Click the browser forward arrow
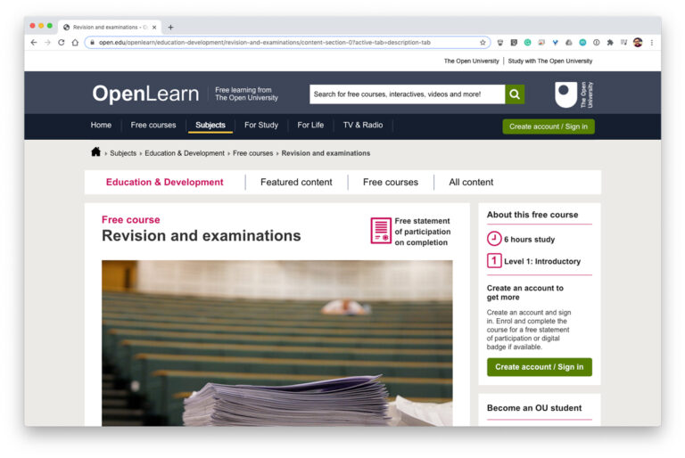685x458 pixels. point(47,43)
